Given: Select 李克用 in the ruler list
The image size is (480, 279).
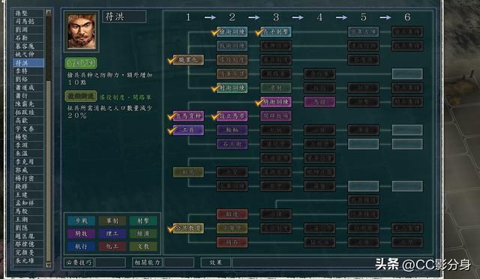Looking at the screenshot, I should tap(28, 162).
